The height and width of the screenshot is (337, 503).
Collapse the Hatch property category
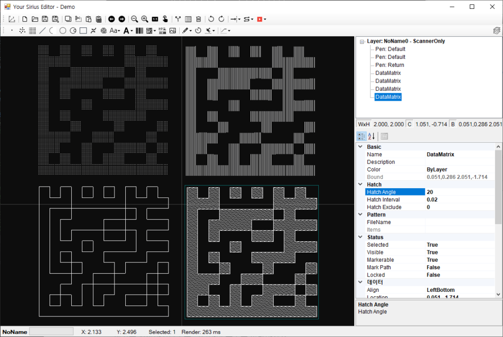tap(361, 185)
